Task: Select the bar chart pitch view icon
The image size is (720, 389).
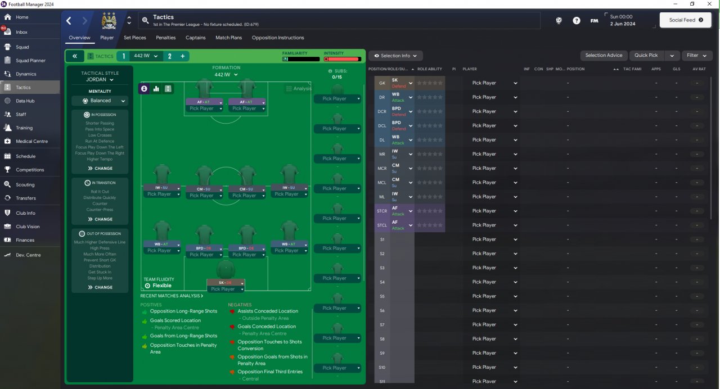Action: tap(156, 88)
